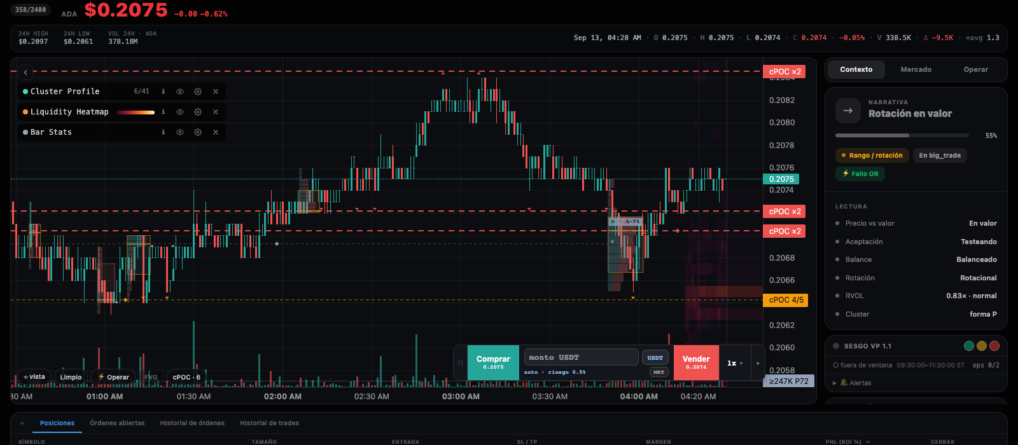Expand the order bar options arrow
The width and height of the screenshot is (1018, 445).
(758, 363)
